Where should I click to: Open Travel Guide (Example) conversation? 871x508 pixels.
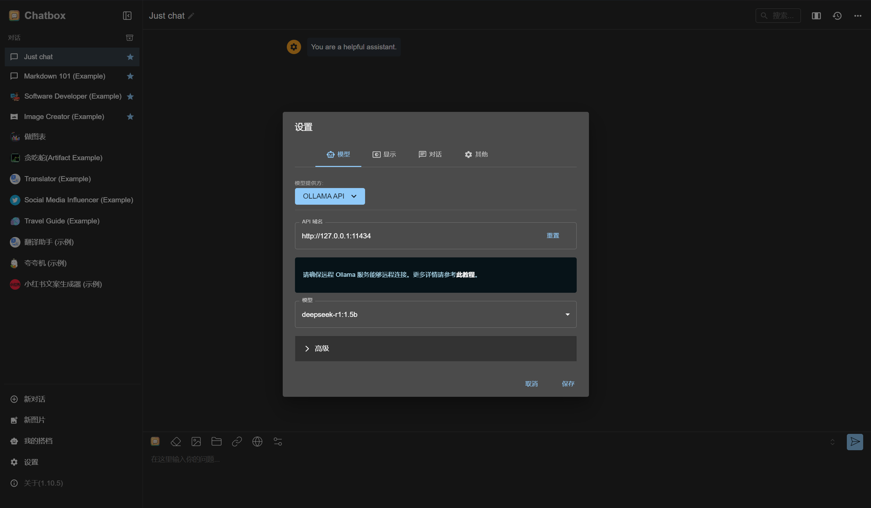[72, 221]
